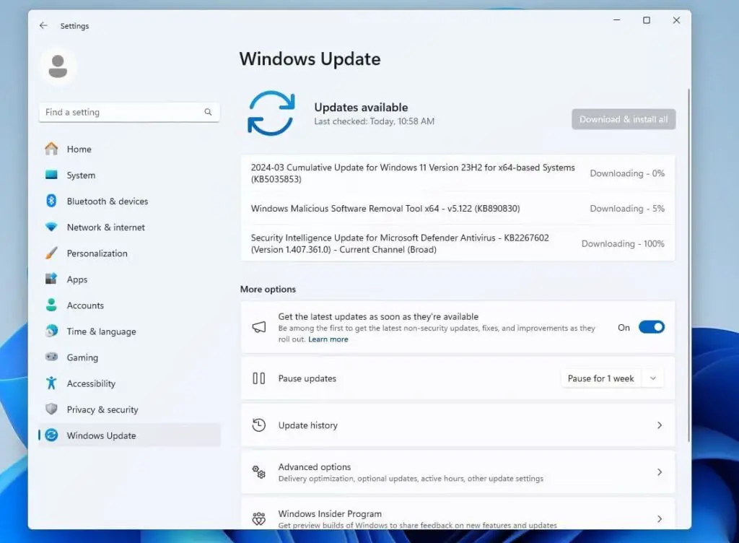This screenshot has height=543, width=739.
Task: Click the Personalization paintbrush icon
Action: (x=51, y=253)
